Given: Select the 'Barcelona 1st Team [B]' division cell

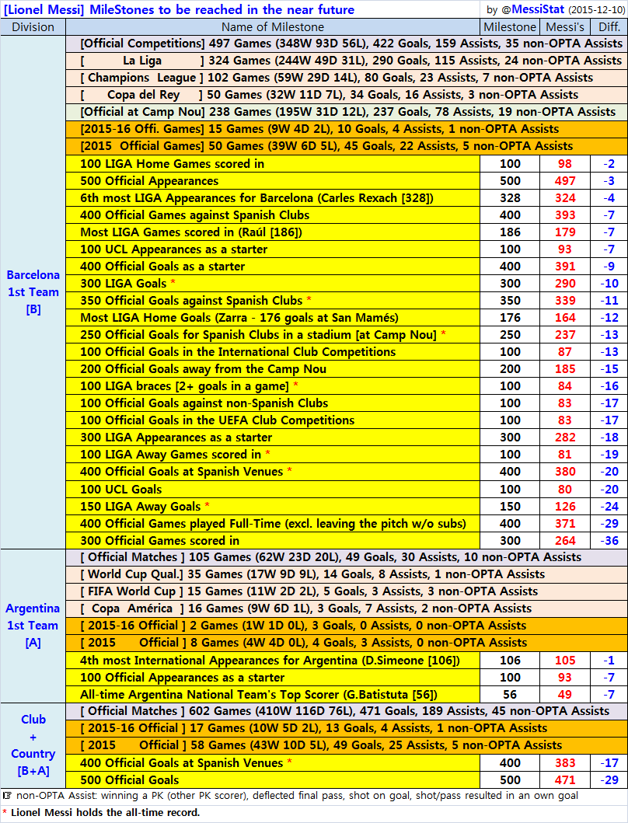Looking at the screenshot, I should click(33, 292).
